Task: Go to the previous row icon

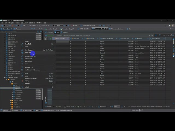Action: (87, 107)
